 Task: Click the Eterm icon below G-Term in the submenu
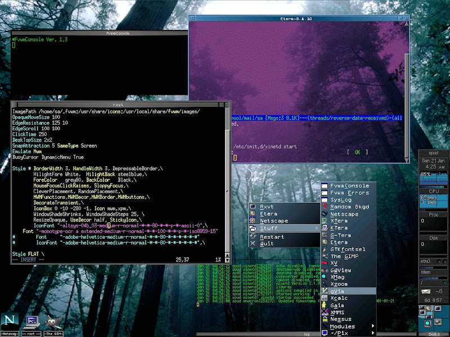point(325,242)
